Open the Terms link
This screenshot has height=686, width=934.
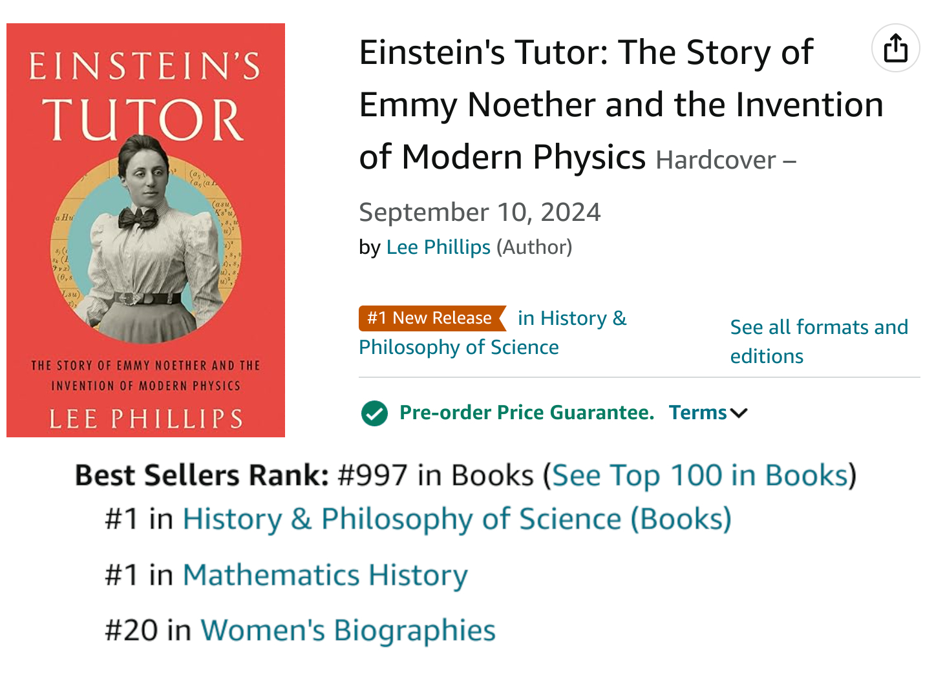pyautogui.click(x=697, y=413)
